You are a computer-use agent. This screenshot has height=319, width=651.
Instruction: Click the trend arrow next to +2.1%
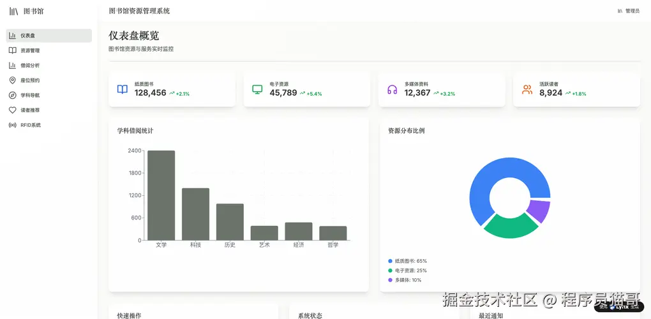click(x=172, y=93)
